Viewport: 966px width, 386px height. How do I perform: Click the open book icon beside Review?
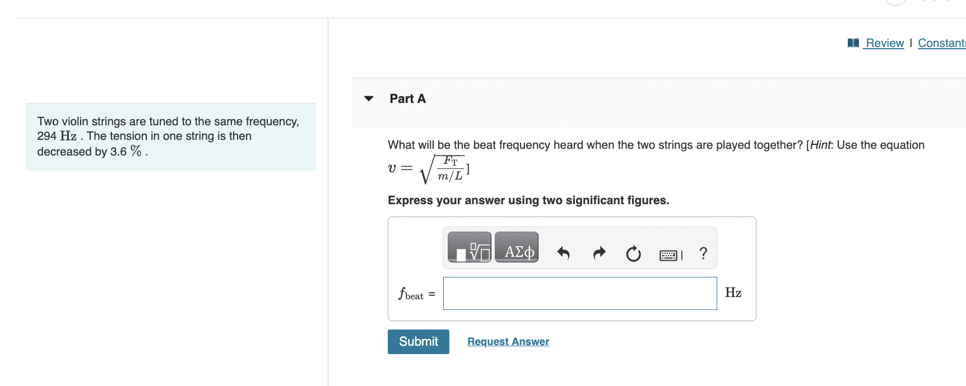[x=852, y=43]
